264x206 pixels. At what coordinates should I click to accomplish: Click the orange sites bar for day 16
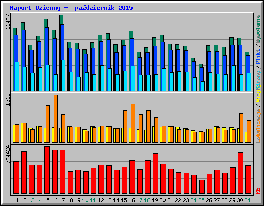pyautogui.click(x=133, y=123)
